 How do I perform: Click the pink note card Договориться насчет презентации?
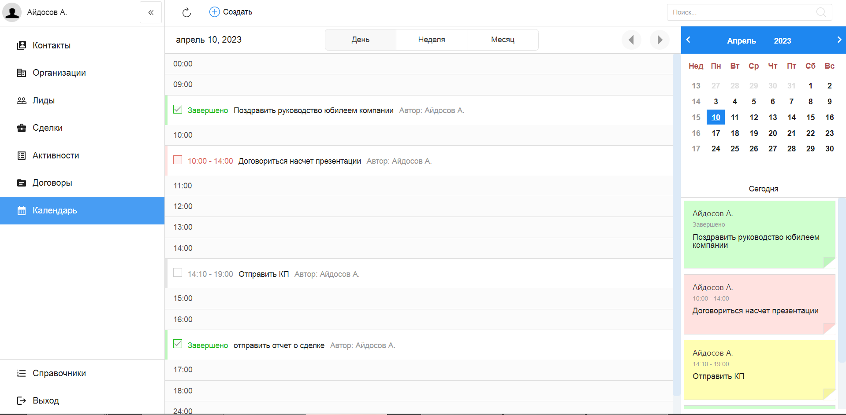[x=759, y=304]
